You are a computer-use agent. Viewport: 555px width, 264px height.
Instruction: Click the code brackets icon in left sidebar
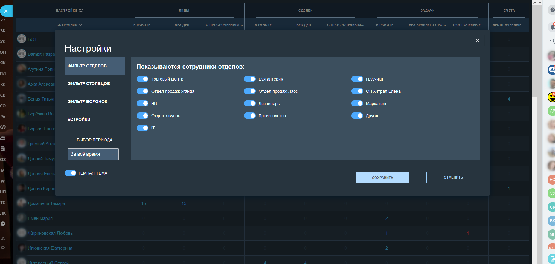click(x=3, y=127)
